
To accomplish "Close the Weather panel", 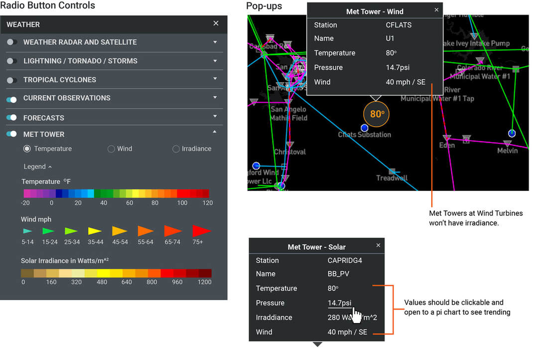I will tap(216, 23).
